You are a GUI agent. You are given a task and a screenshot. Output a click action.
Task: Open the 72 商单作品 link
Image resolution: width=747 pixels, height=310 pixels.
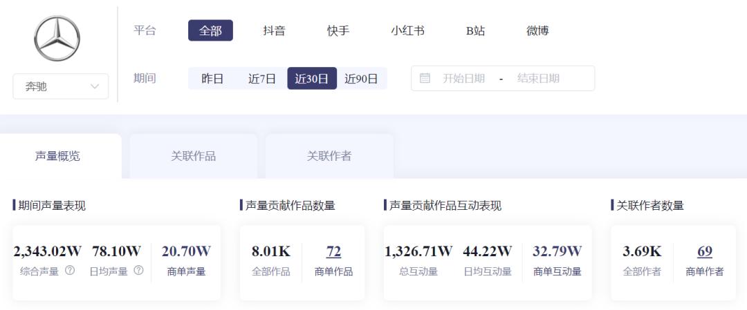click(333, 251)
